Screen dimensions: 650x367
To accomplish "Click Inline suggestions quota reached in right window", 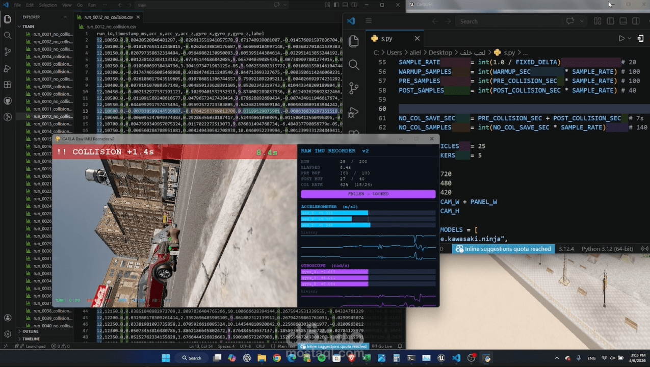I will click(x=504, y=249).
